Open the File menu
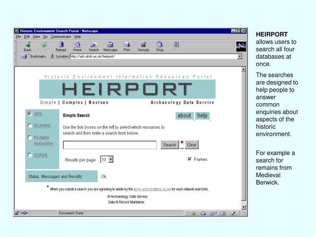The image size is (316, 237). coord(18,37)
